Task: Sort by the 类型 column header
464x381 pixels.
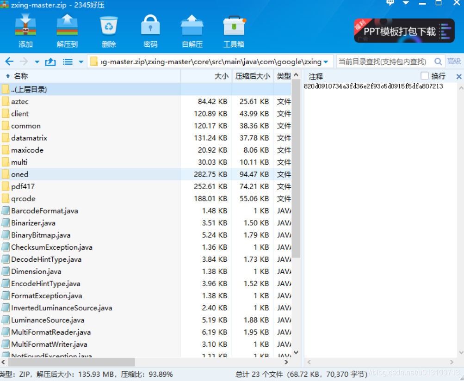Action: (x=283, y=76)
